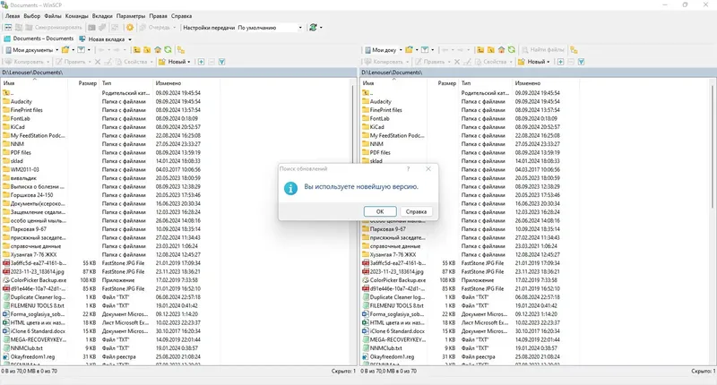Refresh the right panel with green arrows icon
Image resolution: width=717 pixels, height=385 pixels.
[x=512, y=50]
